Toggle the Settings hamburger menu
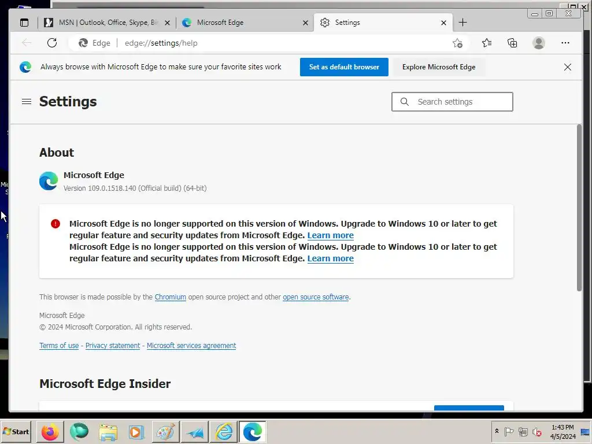Viewport: 592px width, 444px height. [x=27, y=102]
